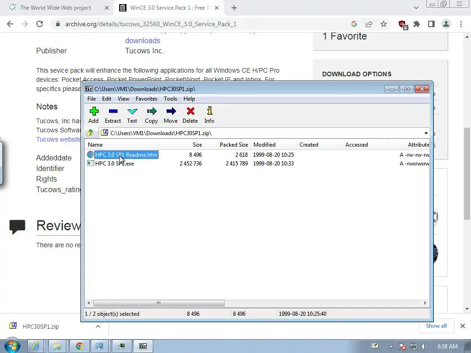Open the uBlock extension icon
The height and width of the screenshot is (353, 471).
pos(402,24)
